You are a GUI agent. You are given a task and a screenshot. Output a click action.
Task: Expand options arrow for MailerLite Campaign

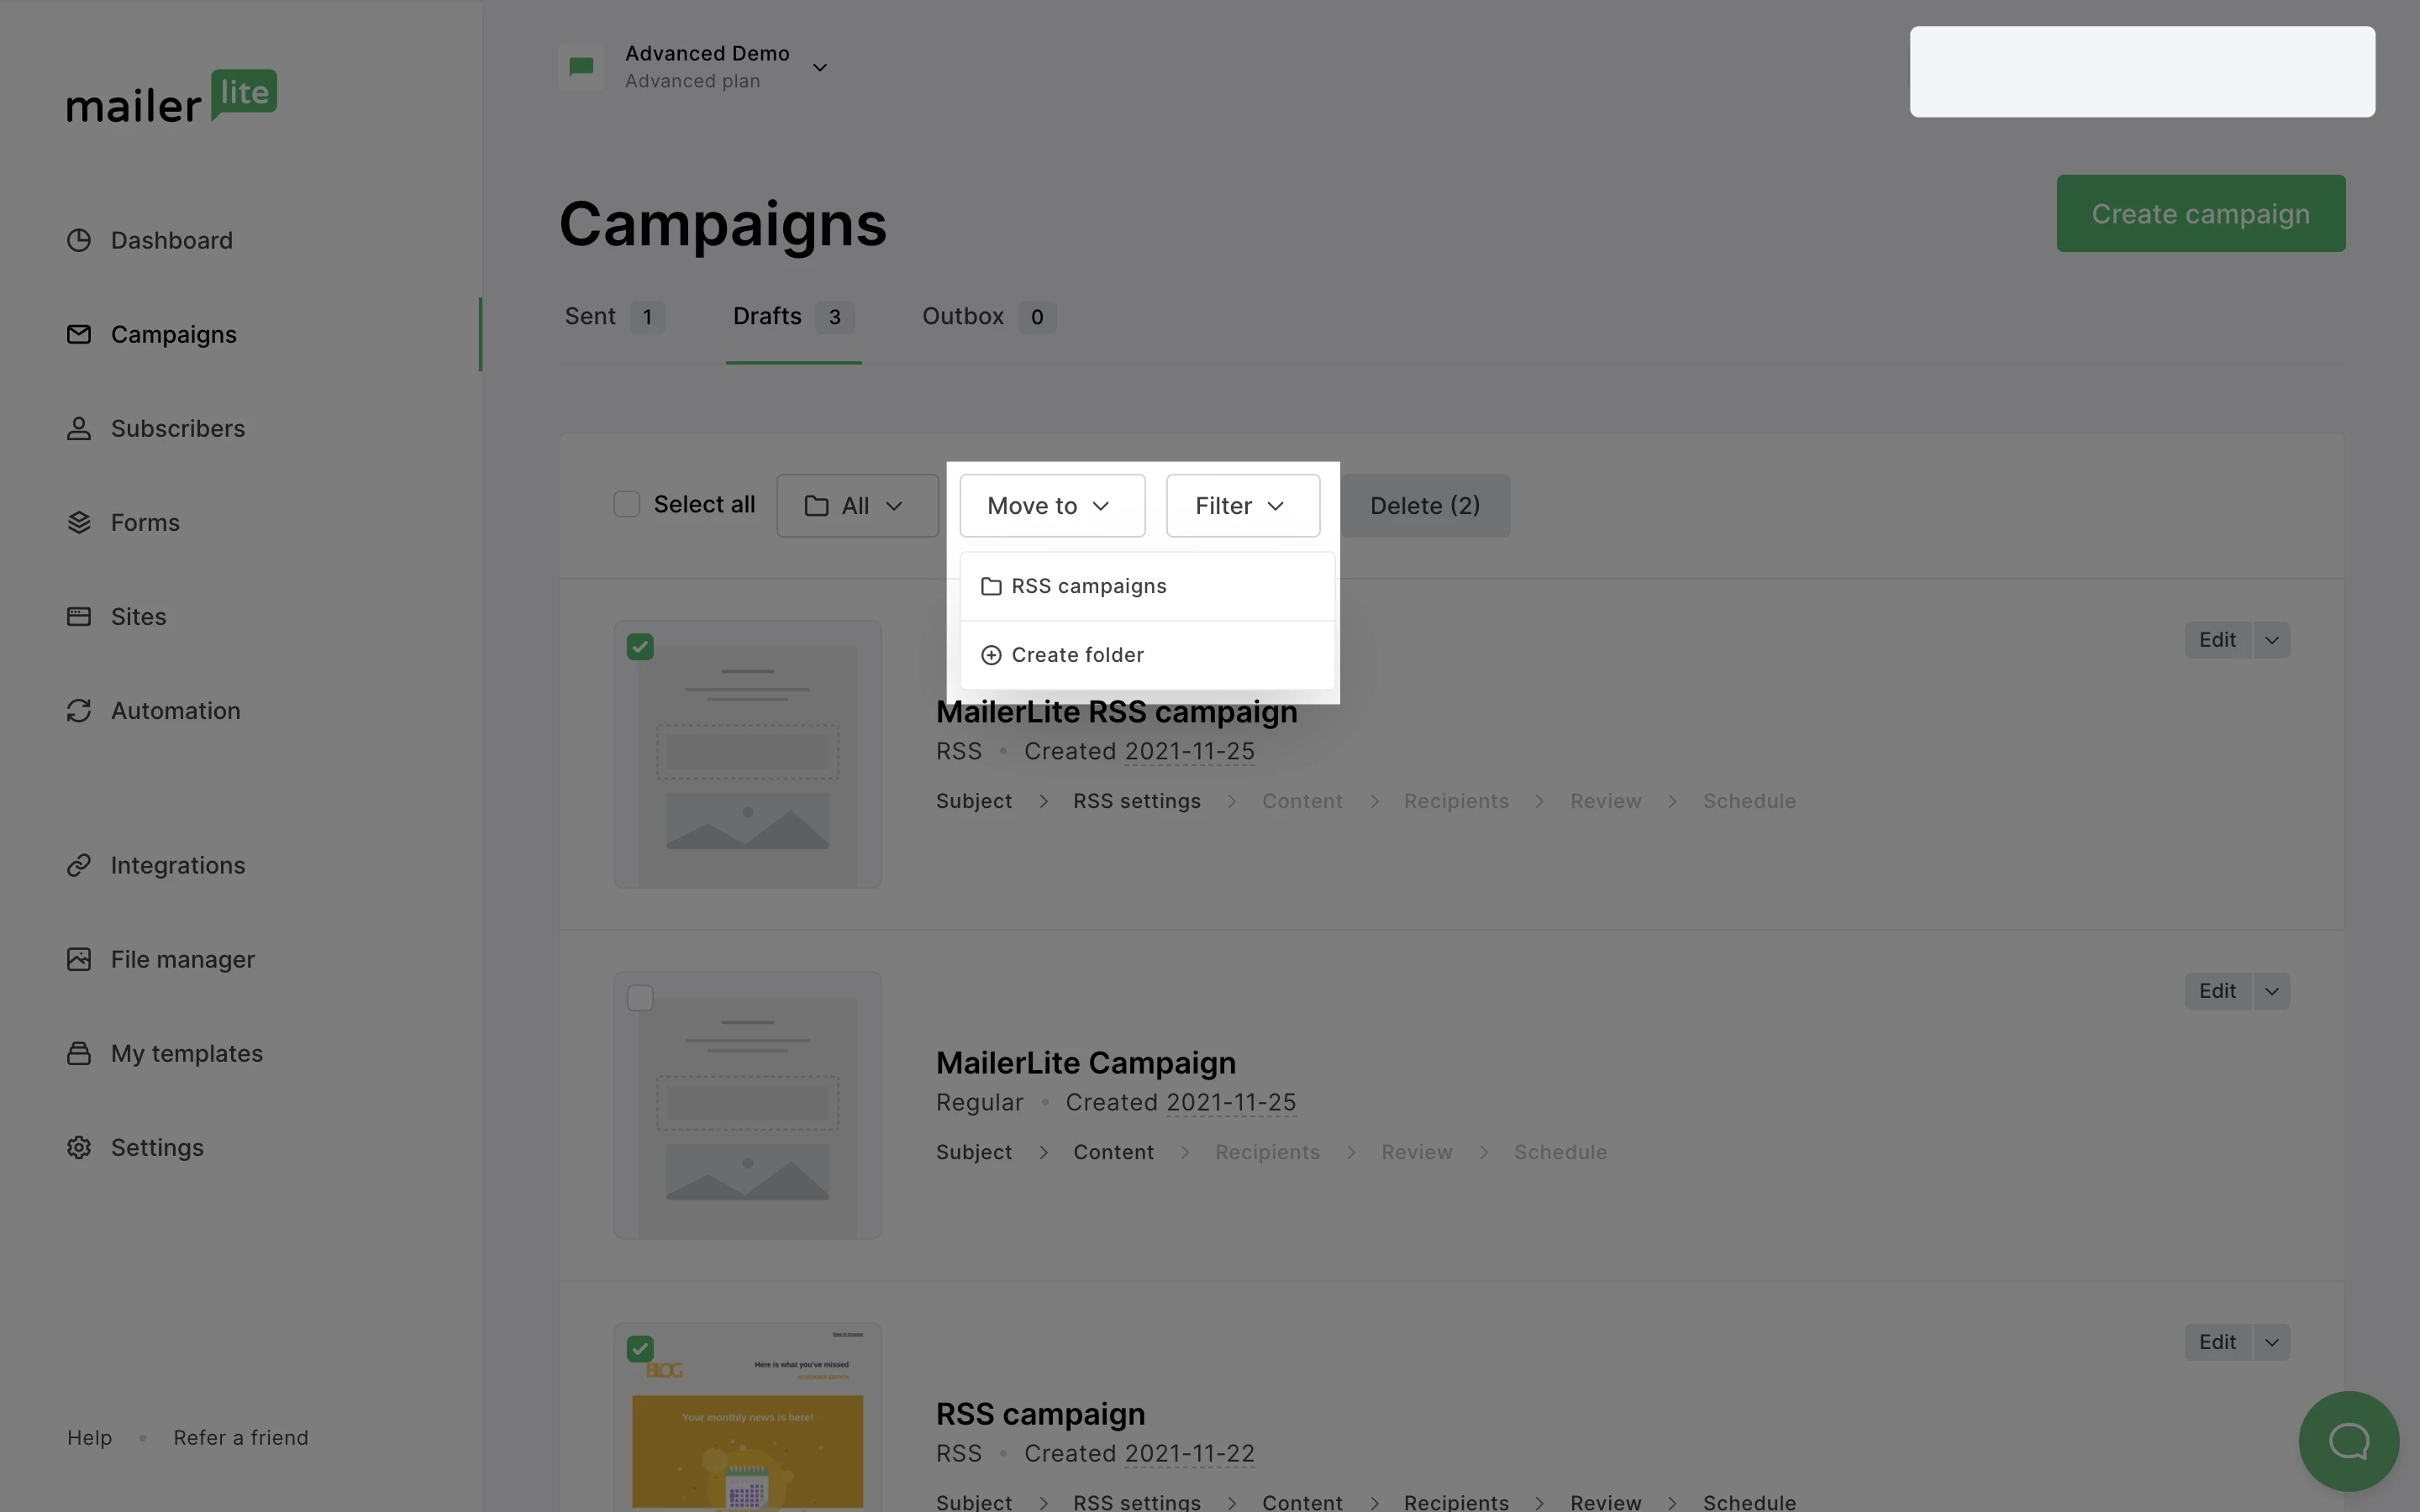click(2271, 991)
